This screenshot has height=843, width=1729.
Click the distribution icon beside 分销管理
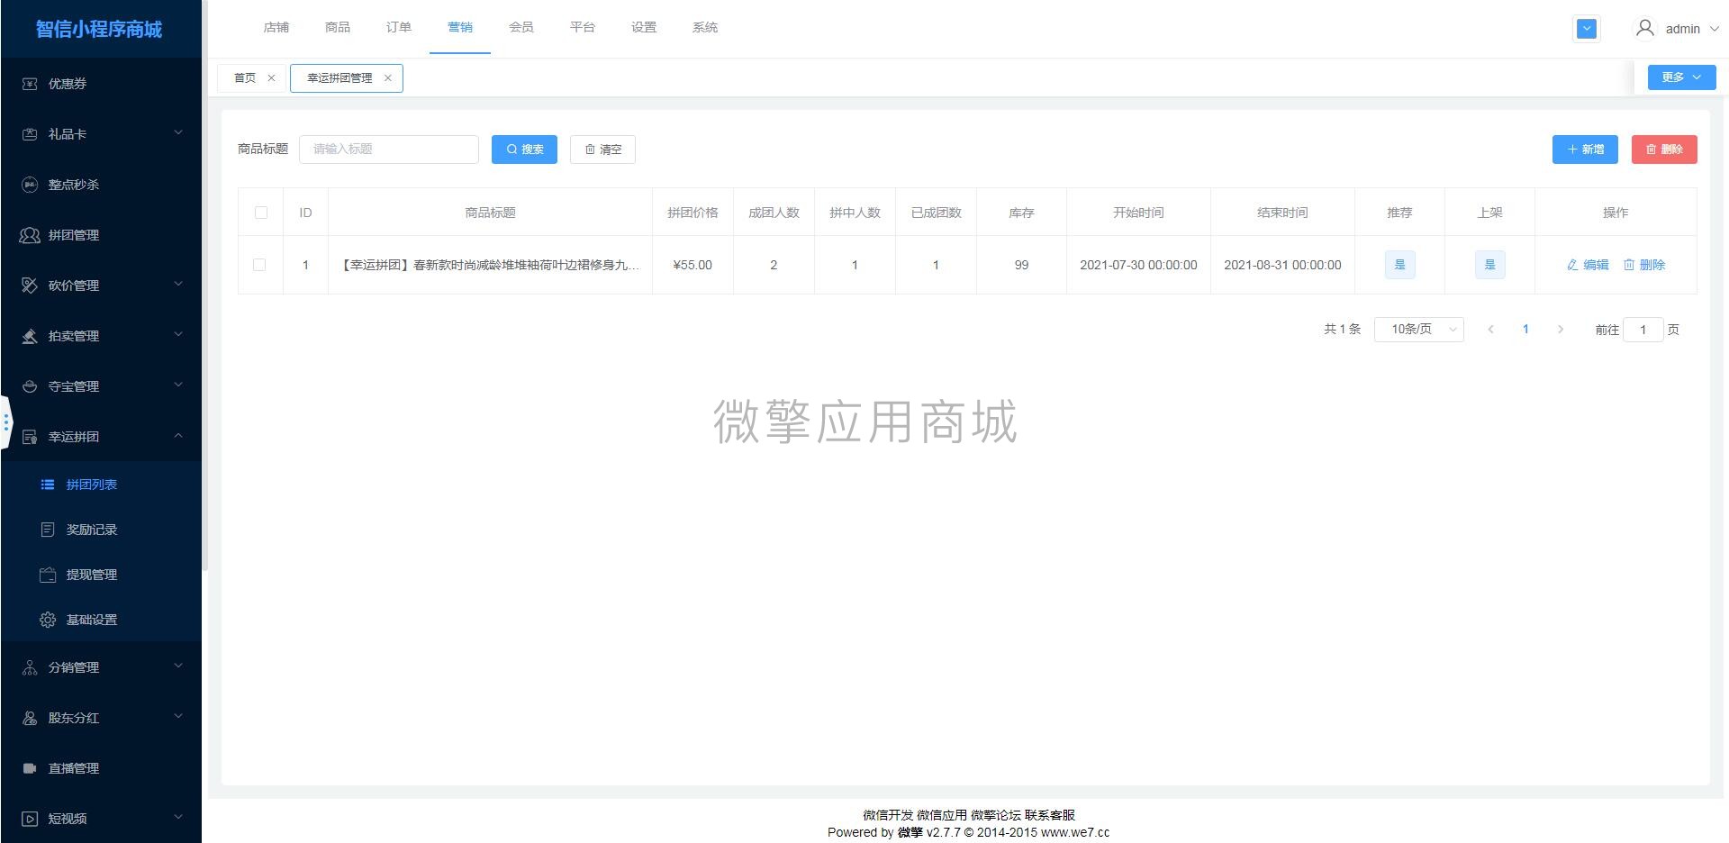30,667
